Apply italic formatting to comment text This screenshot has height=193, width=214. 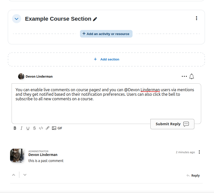coord(21,128)
